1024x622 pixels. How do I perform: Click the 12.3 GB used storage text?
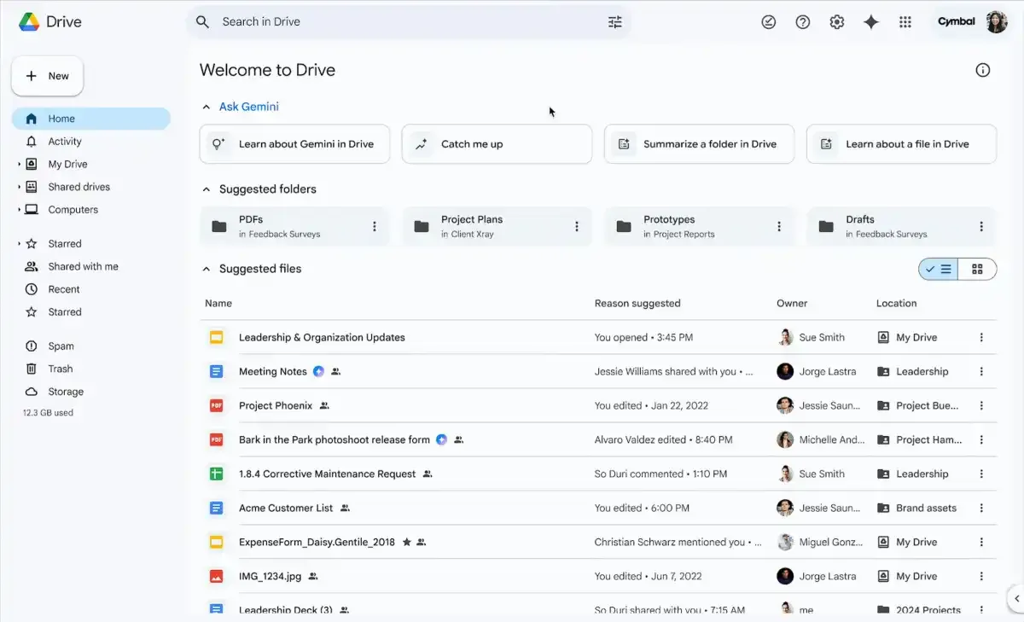(48, 413)
